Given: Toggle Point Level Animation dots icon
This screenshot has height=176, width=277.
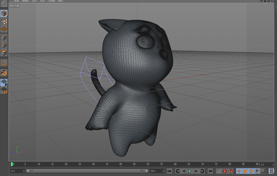Looking at the screenshot, I should click(263, 171).
